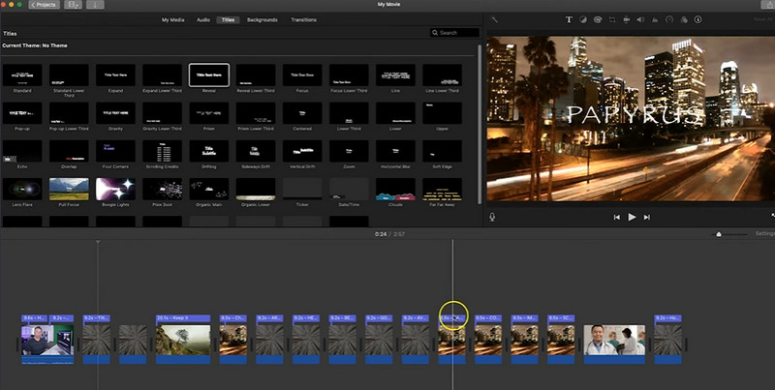Switch to the Audio tab
This screenshot has width=775, height=390.
tap(203, 20)
